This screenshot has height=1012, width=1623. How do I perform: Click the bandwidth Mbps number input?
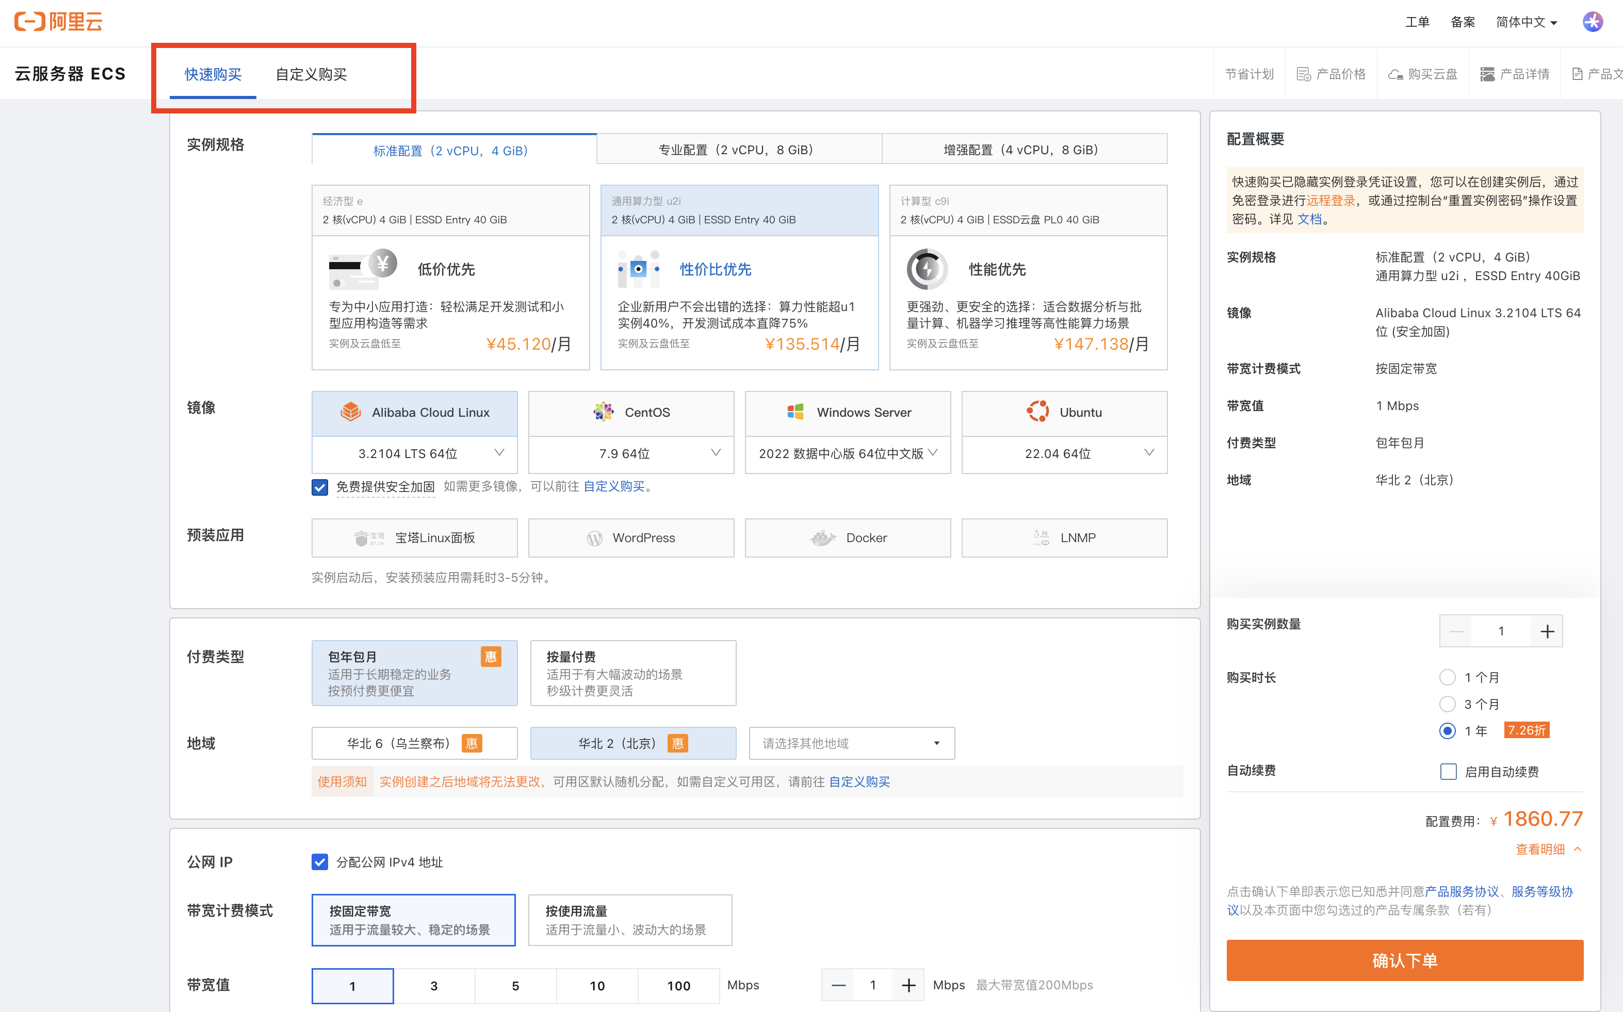(x=873, y=985)
